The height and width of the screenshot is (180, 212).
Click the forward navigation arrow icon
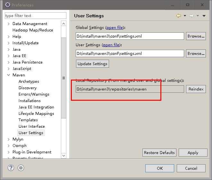pyautogui.click(x=191, y=16)
